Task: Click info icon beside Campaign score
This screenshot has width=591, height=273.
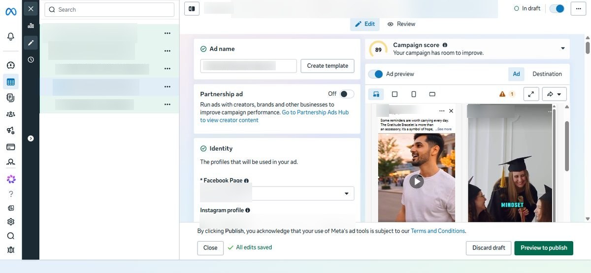Action: click(x=445, y=45)
